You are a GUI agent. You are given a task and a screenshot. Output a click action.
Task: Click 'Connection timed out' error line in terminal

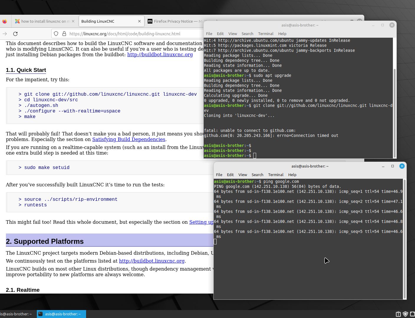click(271, 136)
